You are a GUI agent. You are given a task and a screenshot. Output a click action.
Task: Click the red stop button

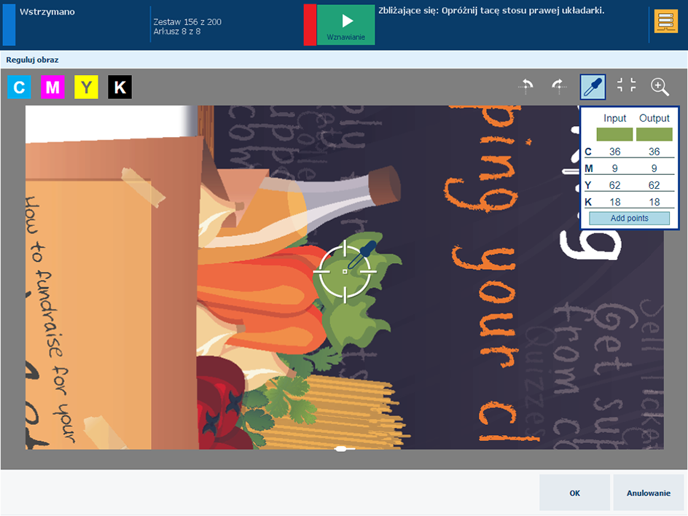pos(310,25)
